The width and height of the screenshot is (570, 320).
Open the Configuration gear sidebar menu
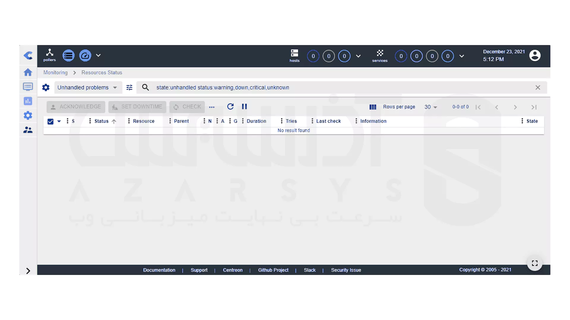28,115
